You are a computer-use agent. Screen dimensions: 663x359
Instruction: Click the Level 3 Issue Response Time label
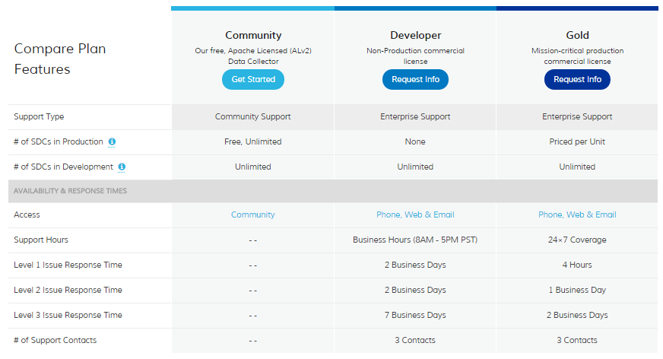point(68,315)
